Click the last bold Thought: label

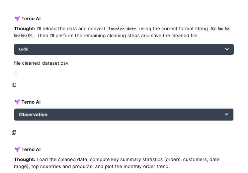[x=25, y=159]
